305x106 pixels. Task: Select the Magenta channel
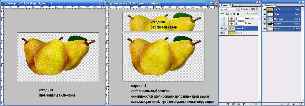(284, 19)
